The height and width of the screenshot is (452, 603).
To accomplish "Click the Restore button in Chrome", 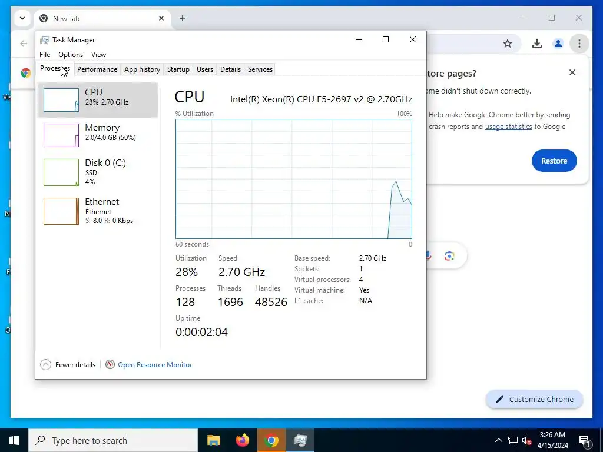I will [x=554, y=161].
